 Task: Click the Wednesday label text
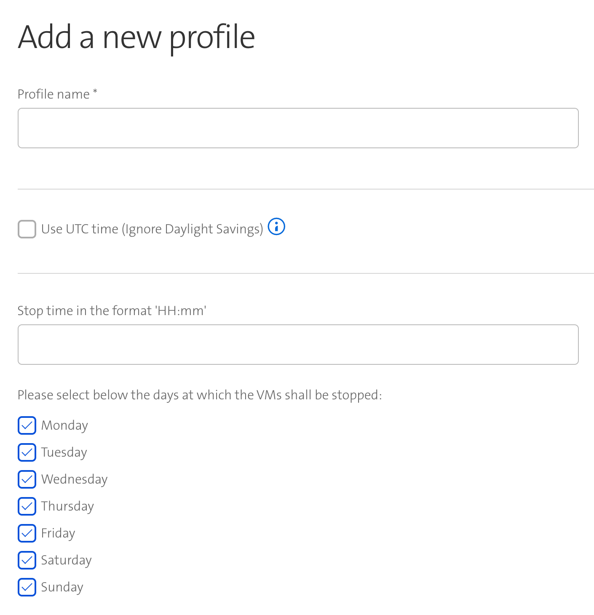click(74, 479)
